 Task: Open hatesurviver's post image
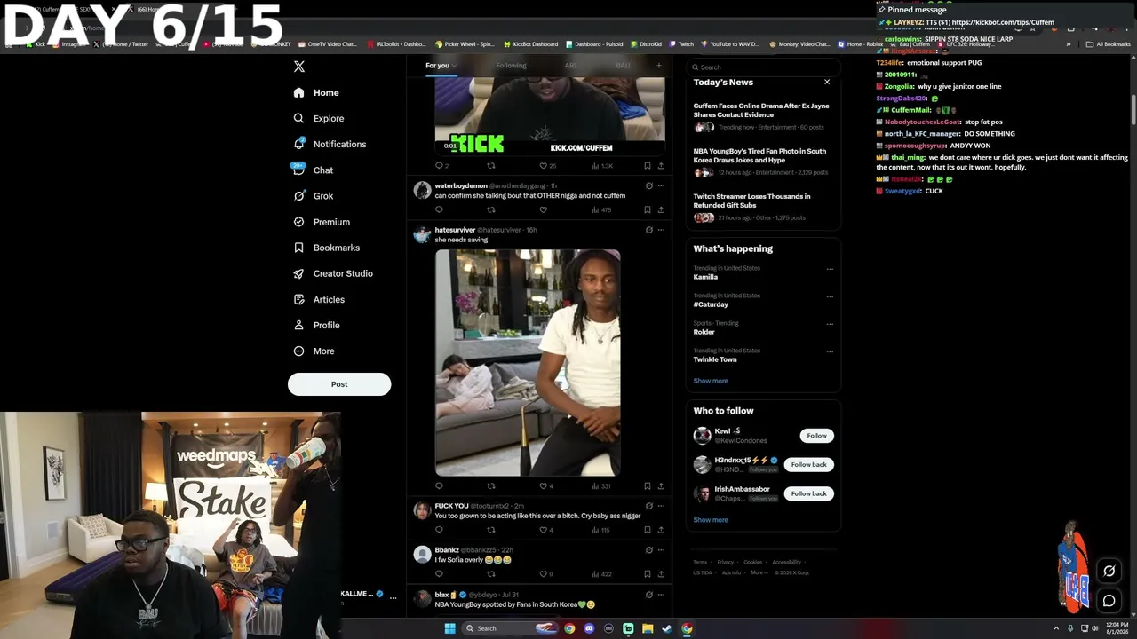(528, 363)
